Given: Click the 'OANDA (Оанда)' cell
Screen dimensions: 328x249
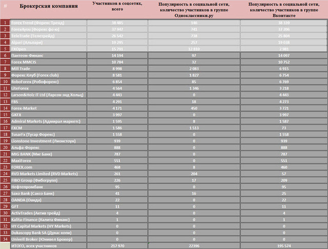Looking at the screenshot, I should 49,200.
